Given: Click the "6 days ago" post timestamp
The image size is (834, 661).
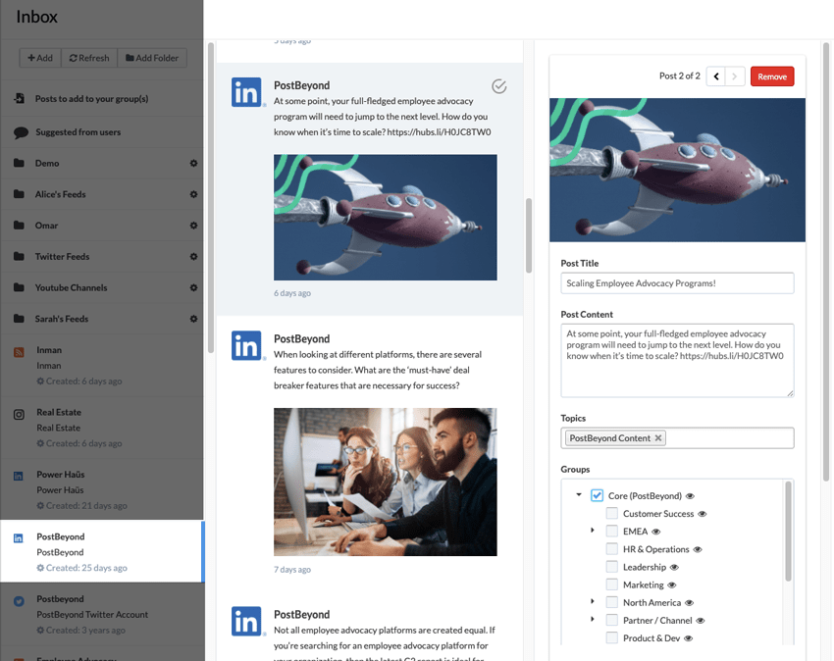Looking at the screenshot, I should point(292,293).
